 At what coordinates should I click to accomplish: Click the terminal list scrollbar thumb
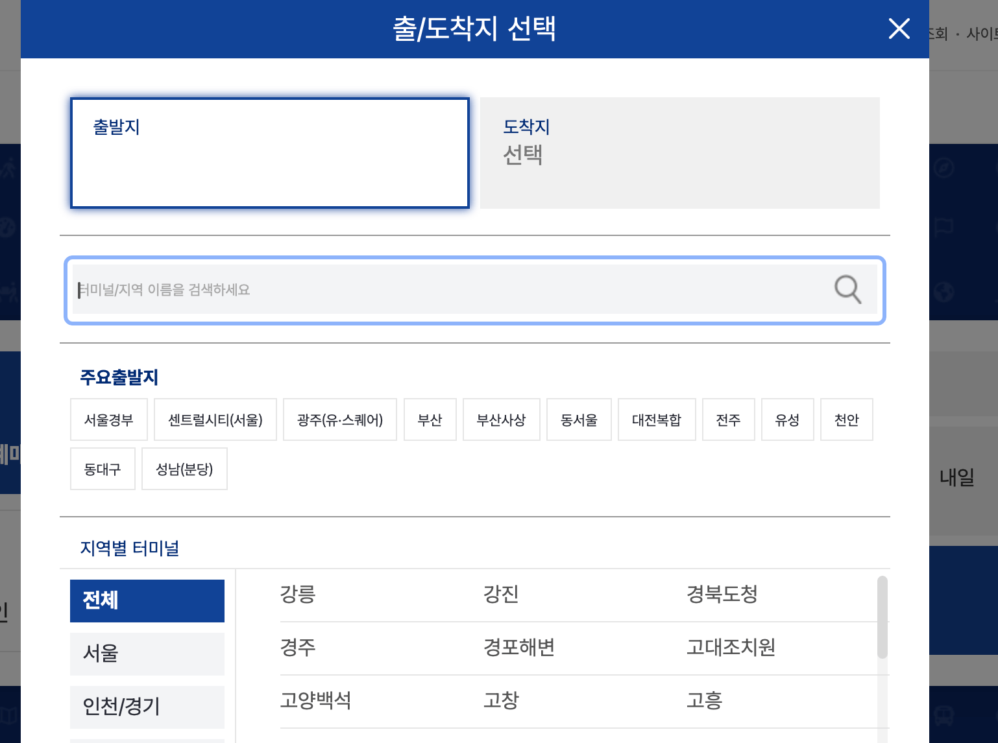click(882, 617)
